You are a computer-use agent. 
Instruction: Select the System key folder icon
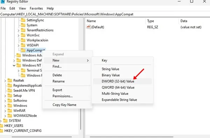tap(23, 25)
